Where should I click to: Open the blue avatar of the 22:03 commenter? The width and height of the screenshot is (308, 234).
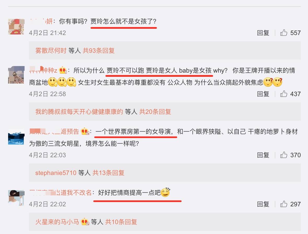point(16,137)
